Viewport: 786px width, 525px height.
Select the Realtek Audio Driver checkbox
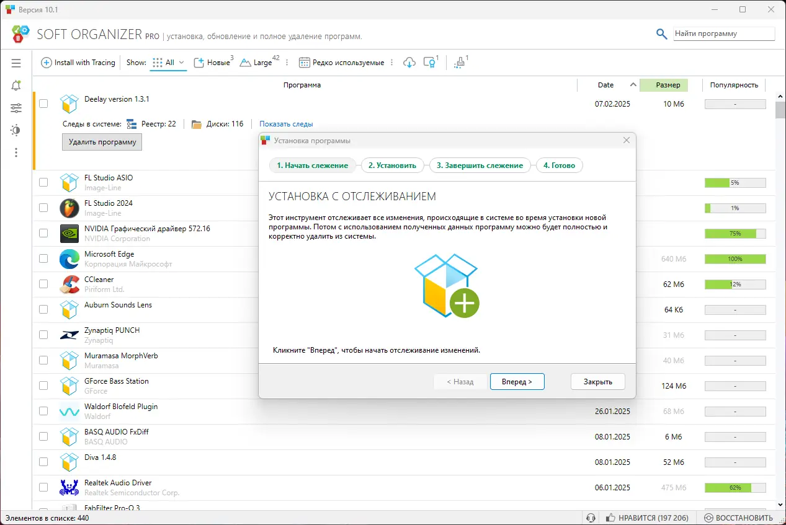[x=43, y=487]
